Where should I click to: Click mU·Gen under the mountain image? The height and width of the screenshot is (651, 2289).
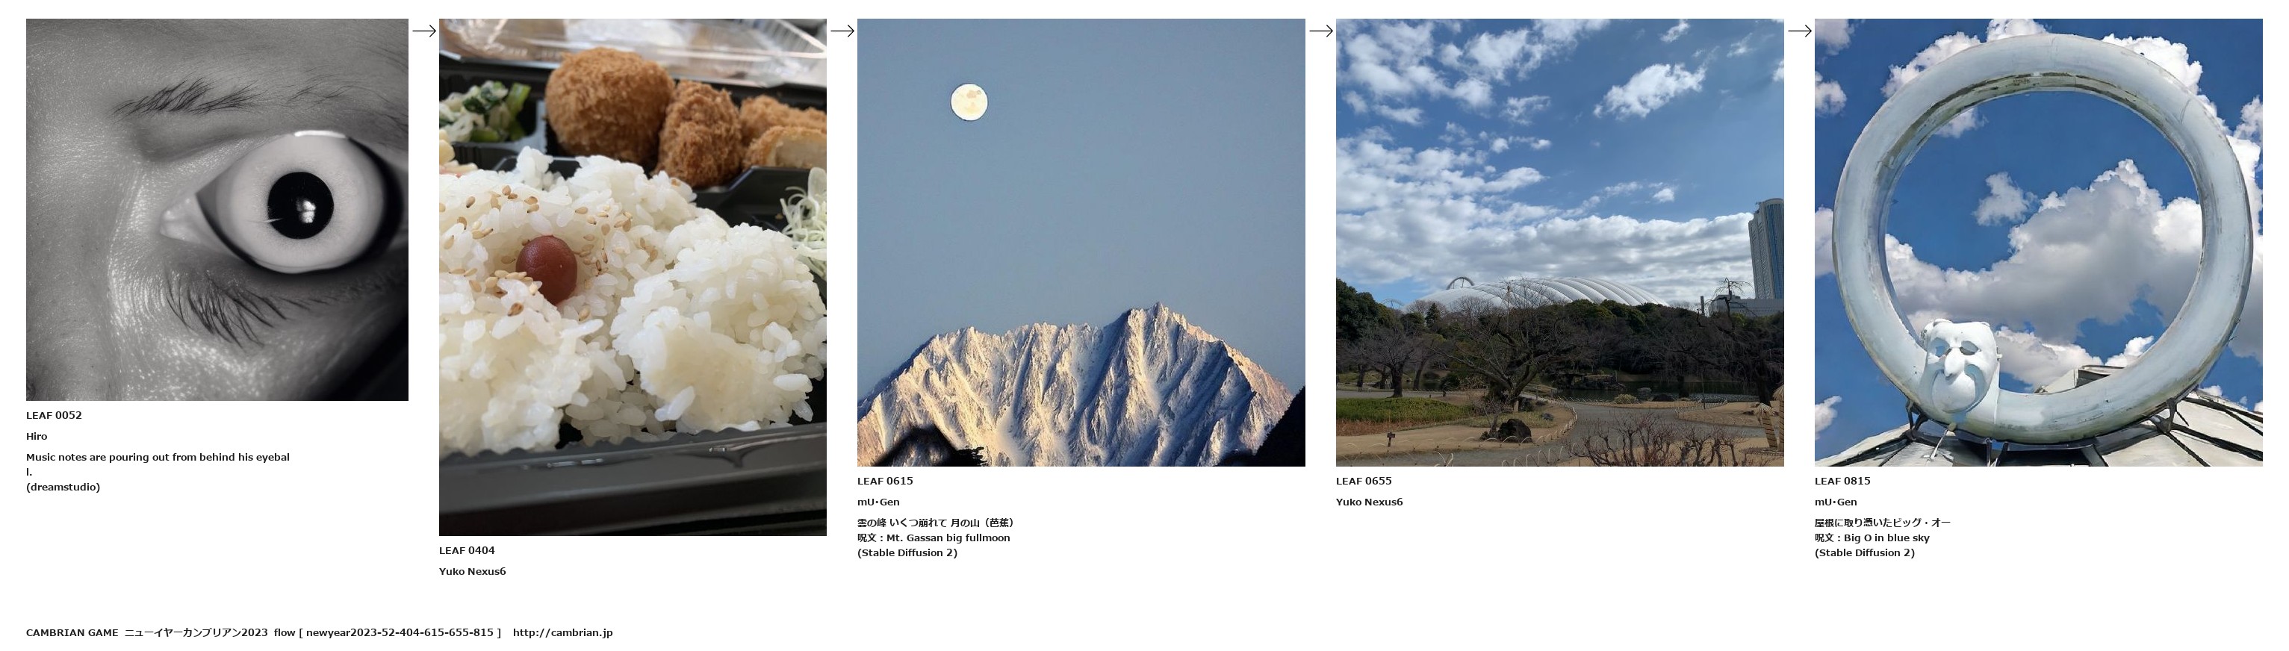(x=879, y=502)
